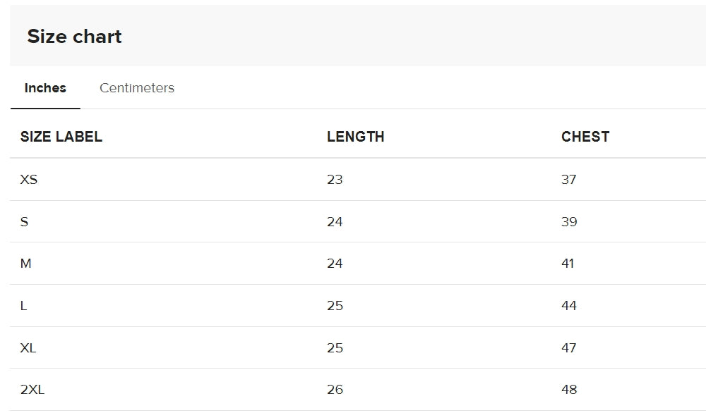
Task: Click the XS chest value 37
Action: (x=568, y=179)
